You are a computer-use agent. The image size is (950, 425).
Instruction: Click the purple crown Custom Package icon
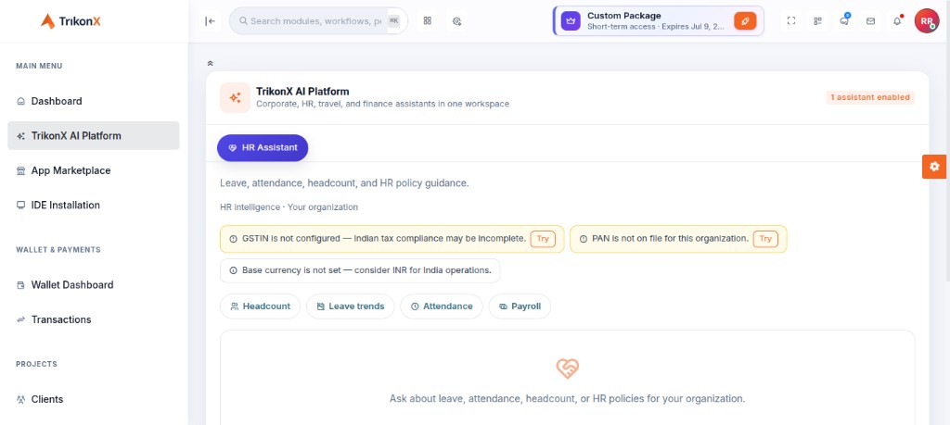(571, 21)
